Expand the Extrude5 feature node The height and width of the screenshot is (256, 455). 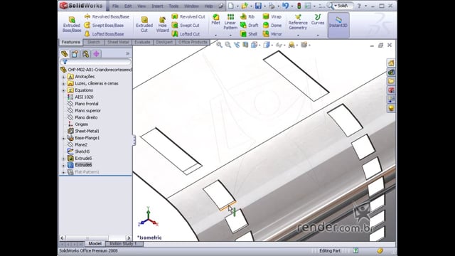click(x=63, y=159)
